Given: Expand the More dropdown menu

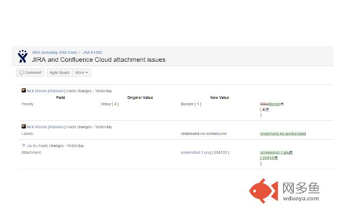Looking at the screenshot, I should [81, 73].
